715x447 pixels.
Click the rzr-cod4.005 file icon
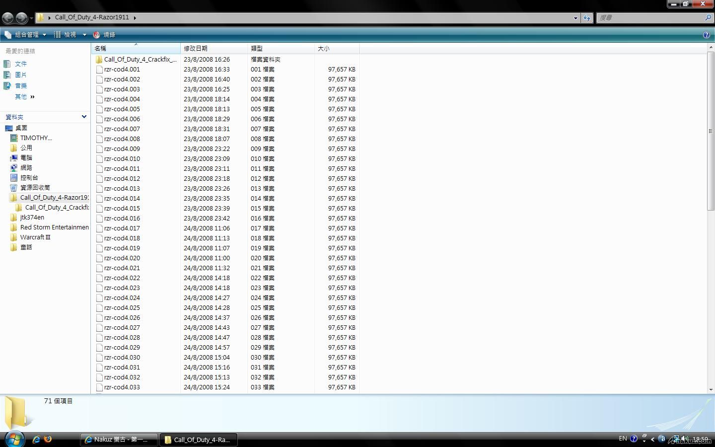pos(99,109)
